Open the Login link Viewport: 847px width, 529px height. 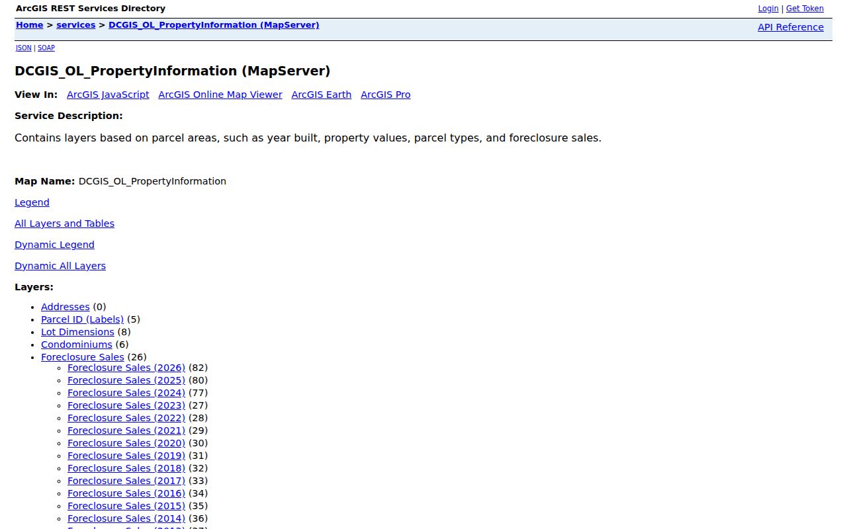coord(768,9)
